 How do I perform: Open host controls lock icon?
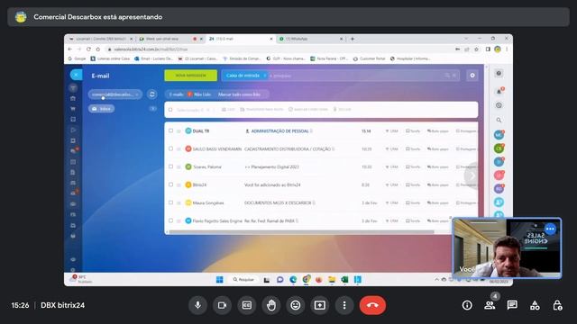557,305
